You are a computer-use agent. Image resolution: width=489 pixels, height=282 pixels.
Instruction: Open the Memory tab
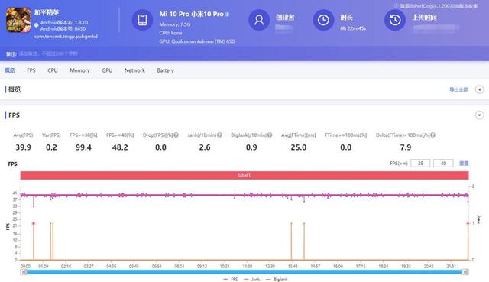tap(79, 70)
